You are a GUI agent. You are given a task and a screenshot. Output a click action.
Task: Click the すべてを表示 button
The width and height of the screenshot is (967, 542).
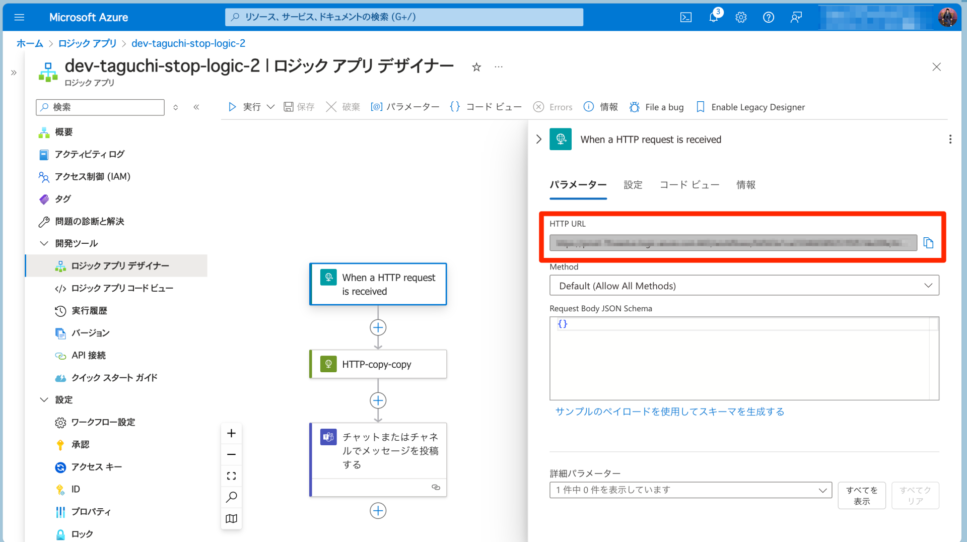(x=861, y=495)
